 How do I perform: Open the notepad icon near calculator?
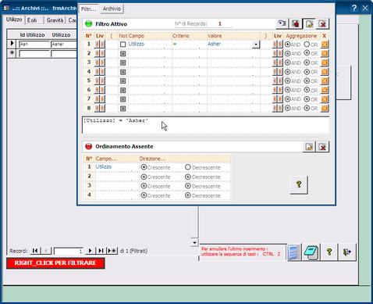pyautogui.click(x=311, y=252)
